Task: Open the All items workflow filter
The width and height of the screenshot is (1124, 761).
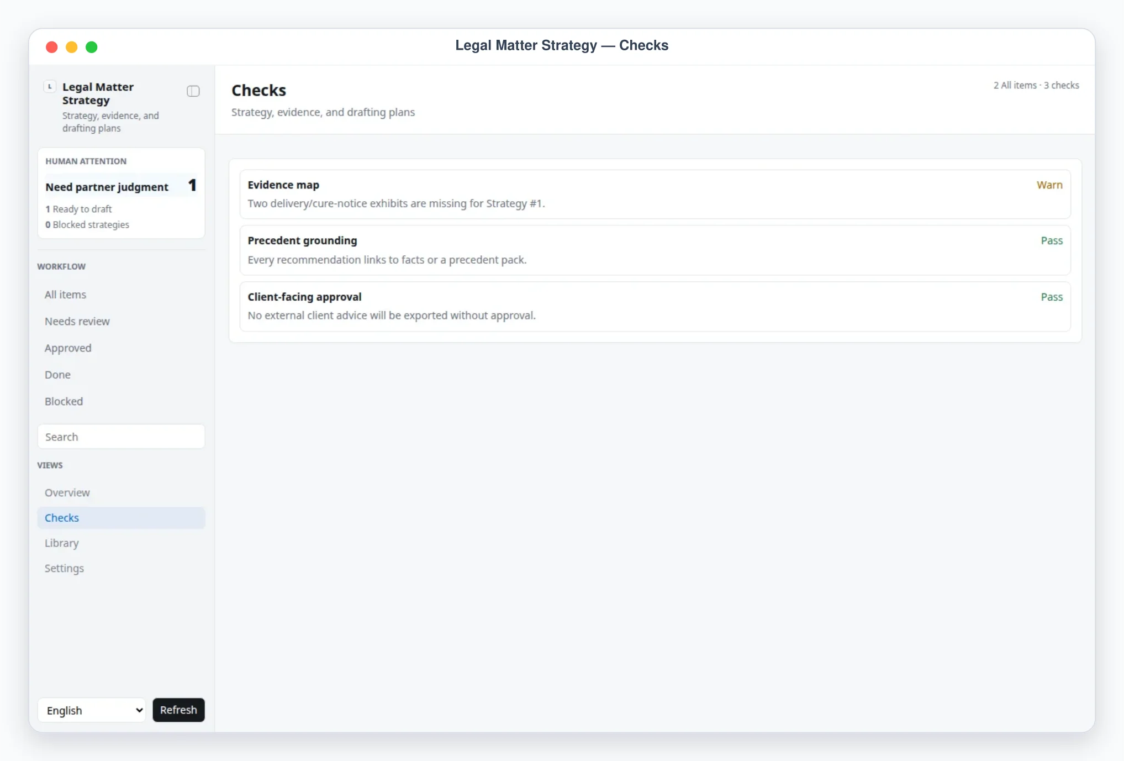Action: (x=121, y=295)
